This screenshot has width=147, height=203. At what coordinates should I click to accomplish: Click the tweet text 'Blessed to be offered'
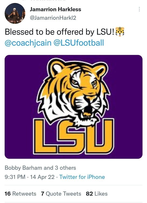(x=44, y=32)
